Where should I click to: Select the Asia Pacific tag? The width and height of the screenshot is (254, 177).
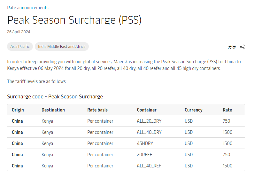20,46
